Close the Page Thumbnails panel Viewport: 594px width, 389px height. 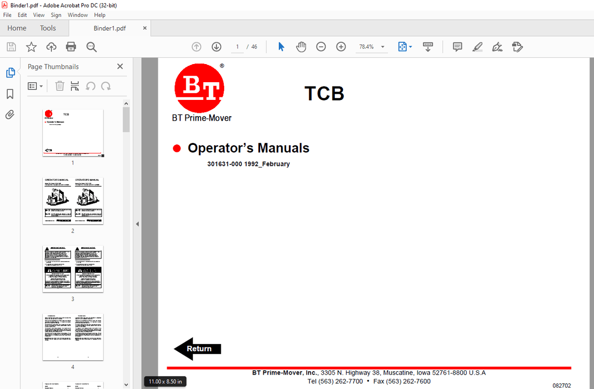pyautogui.click(x=120, y=66)
